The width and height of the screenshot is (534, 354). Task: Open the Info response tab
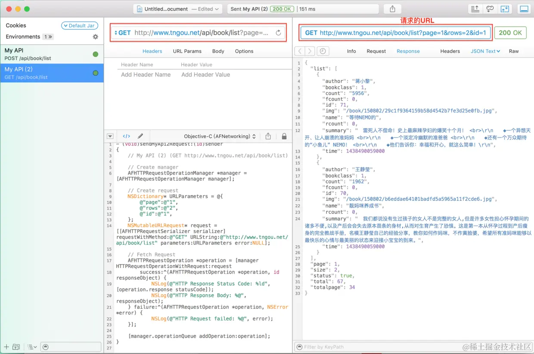click(x=351, y=51)
